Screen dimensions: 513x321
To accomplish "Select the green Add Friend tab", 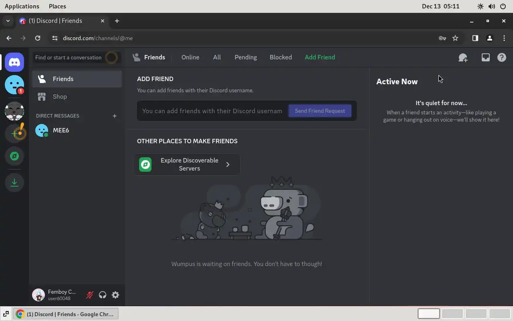I will [x=320, y=57].
